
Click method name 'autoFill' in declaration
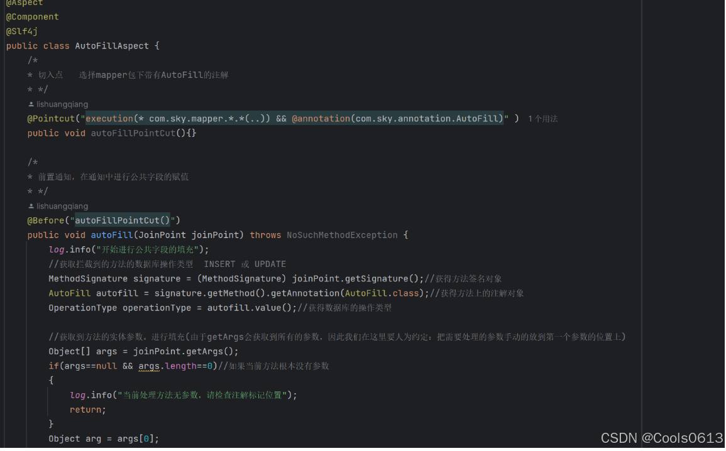click(112, 235)
